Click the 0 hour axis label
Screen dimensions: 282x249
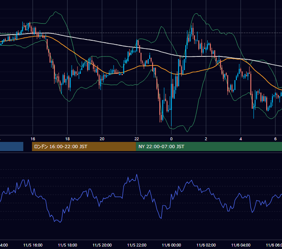tap(171, 139)
